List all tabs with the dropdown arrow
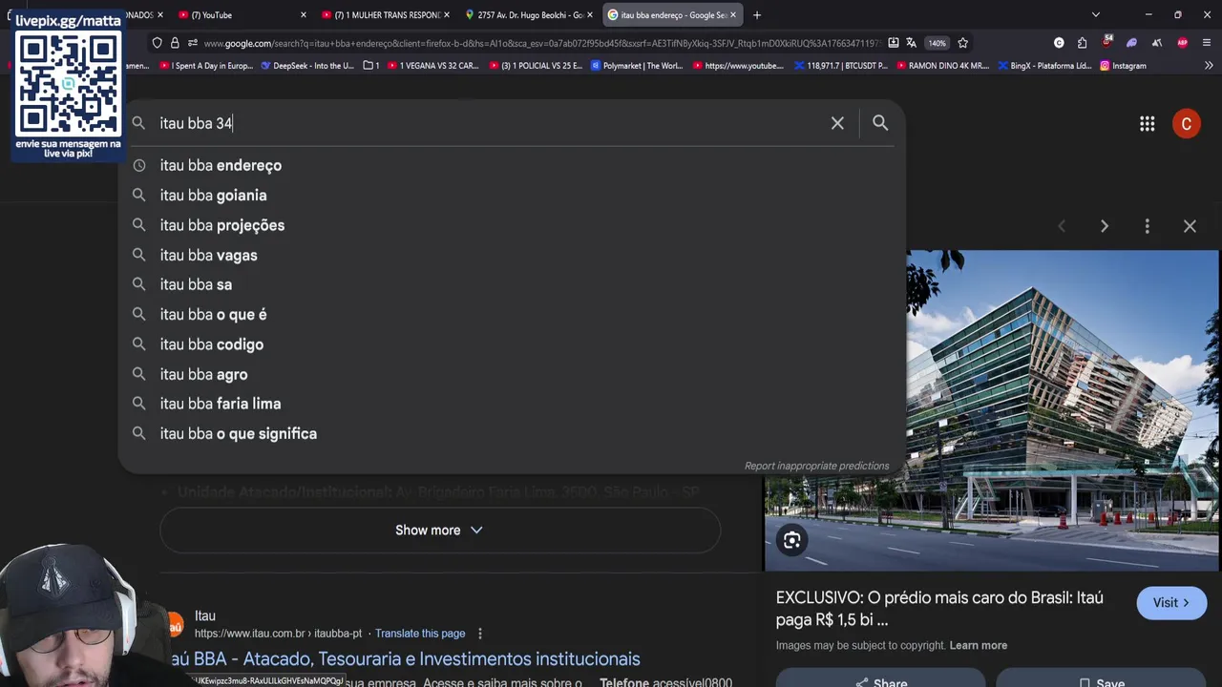Screen dimensions: 1222x687 click(1096, 15)
